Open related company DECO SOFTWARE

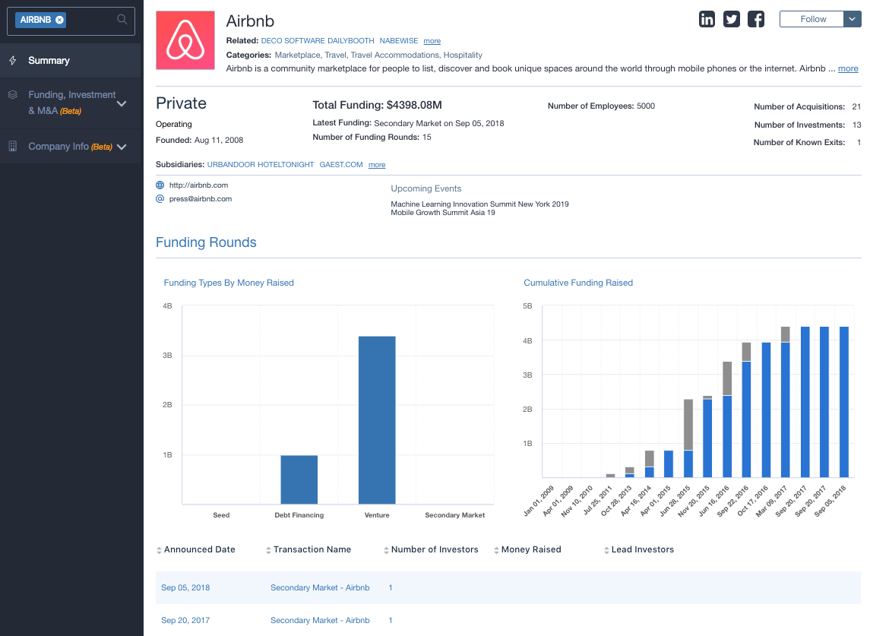293,41
